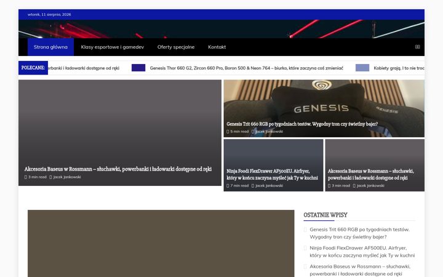Go to Klasy esportowe i gamedev
Viewport: 443px width, 277px height.
113,47
